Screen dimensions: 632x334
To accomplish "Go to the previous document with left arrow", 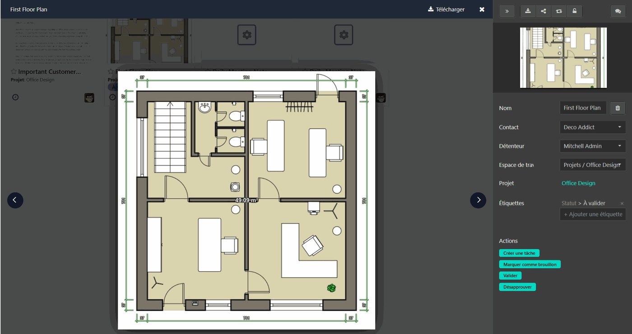I will coord(15,200).
